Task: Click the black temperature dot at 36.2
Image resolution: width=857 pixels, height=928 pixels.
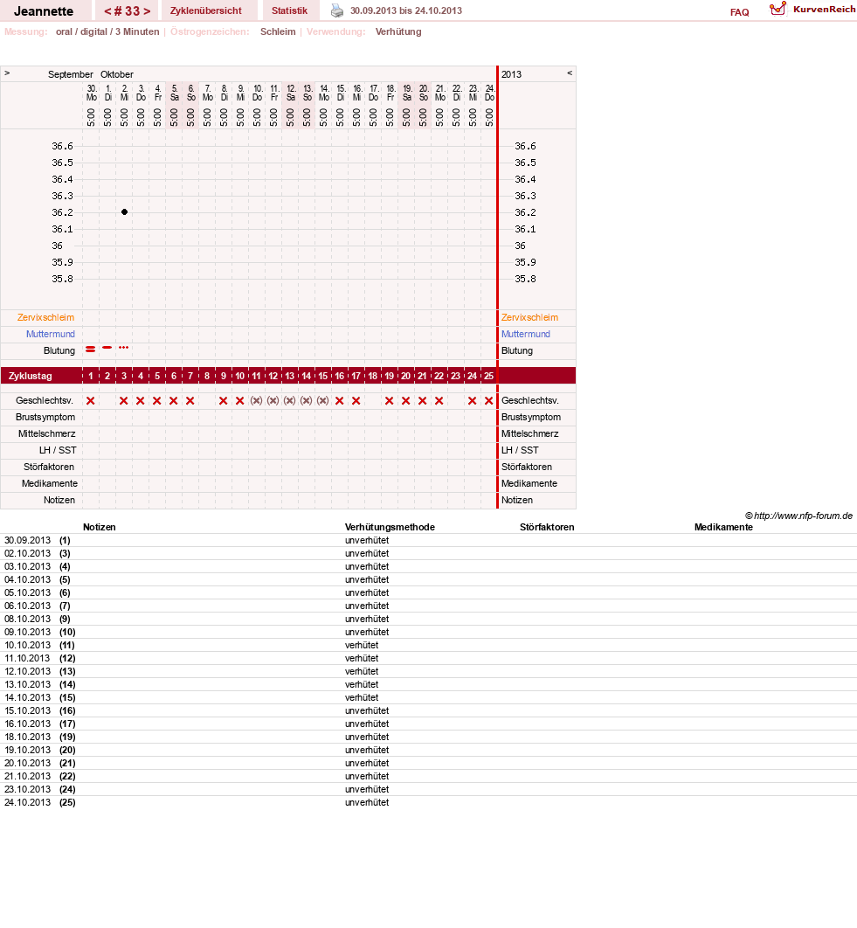Action: [124, 211]
